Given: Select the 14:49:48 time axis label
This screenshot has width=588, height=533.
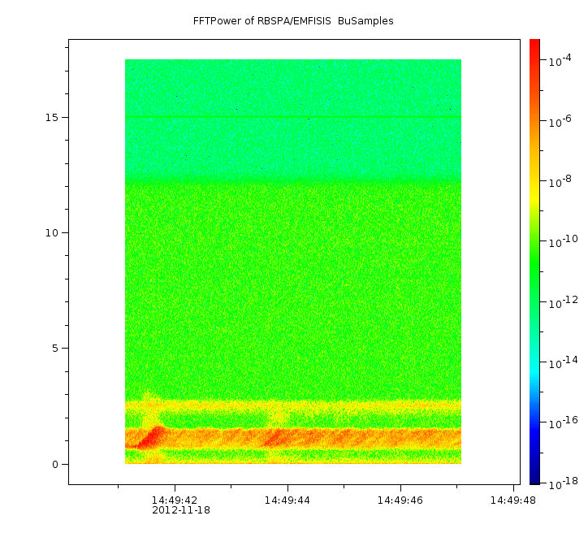Looking at the screenshot, I should tap(512, 500).
